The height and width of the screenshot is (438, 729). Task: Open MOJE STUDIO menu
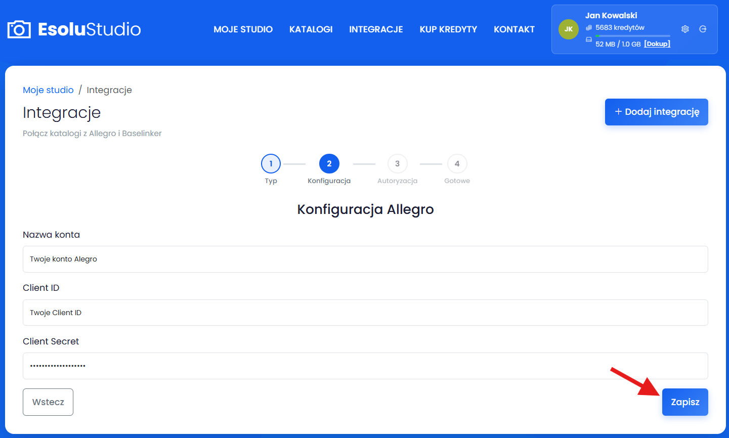[243, 29]
